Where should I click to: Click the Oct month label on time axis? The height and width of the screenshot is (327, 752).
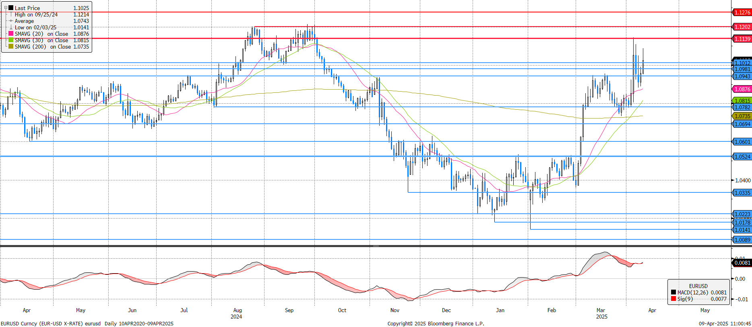342,310
